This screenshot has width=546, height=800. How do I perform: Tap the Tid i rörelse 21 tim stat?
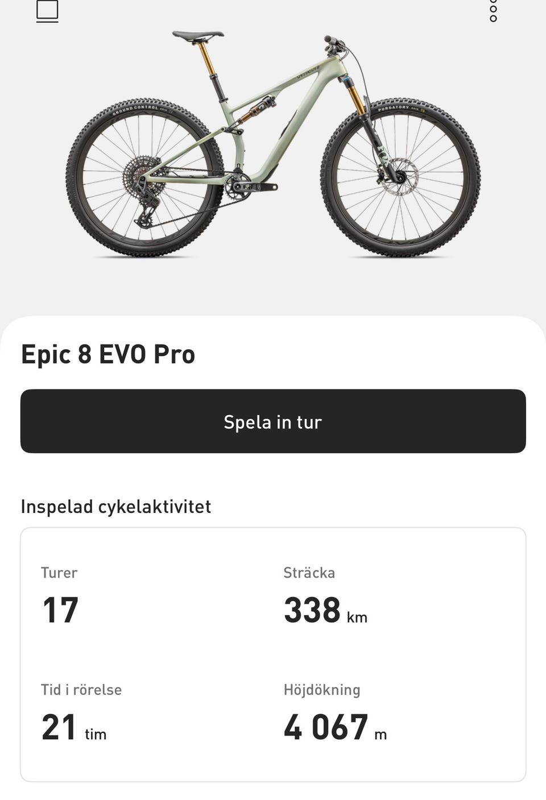tap(81, 714)
